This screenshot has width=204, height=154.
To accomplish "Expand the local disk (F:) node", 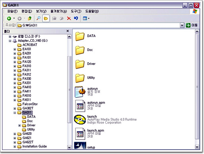I will pyautogui.click(x=10, y=37).
